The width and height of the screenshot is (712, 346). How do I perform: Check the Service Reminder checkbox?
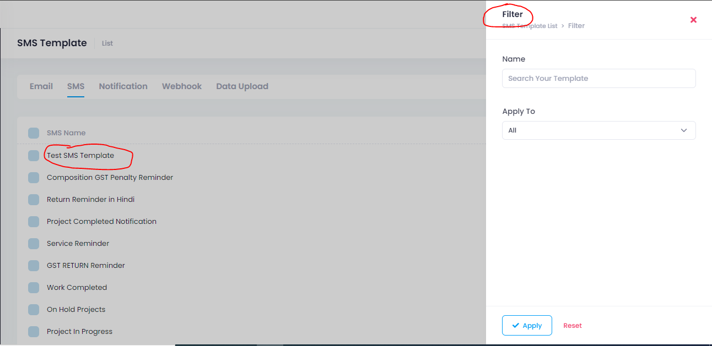[34, 244]
